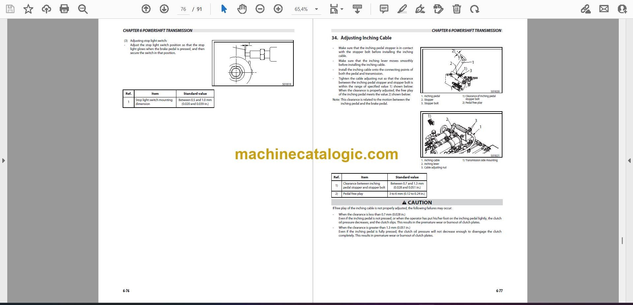The width and height of the screenshot is (633, 305).
Task: Click the text '(3) Adjusting stop light switch:'
Action: pyautogui.click(x=145, y=41)
